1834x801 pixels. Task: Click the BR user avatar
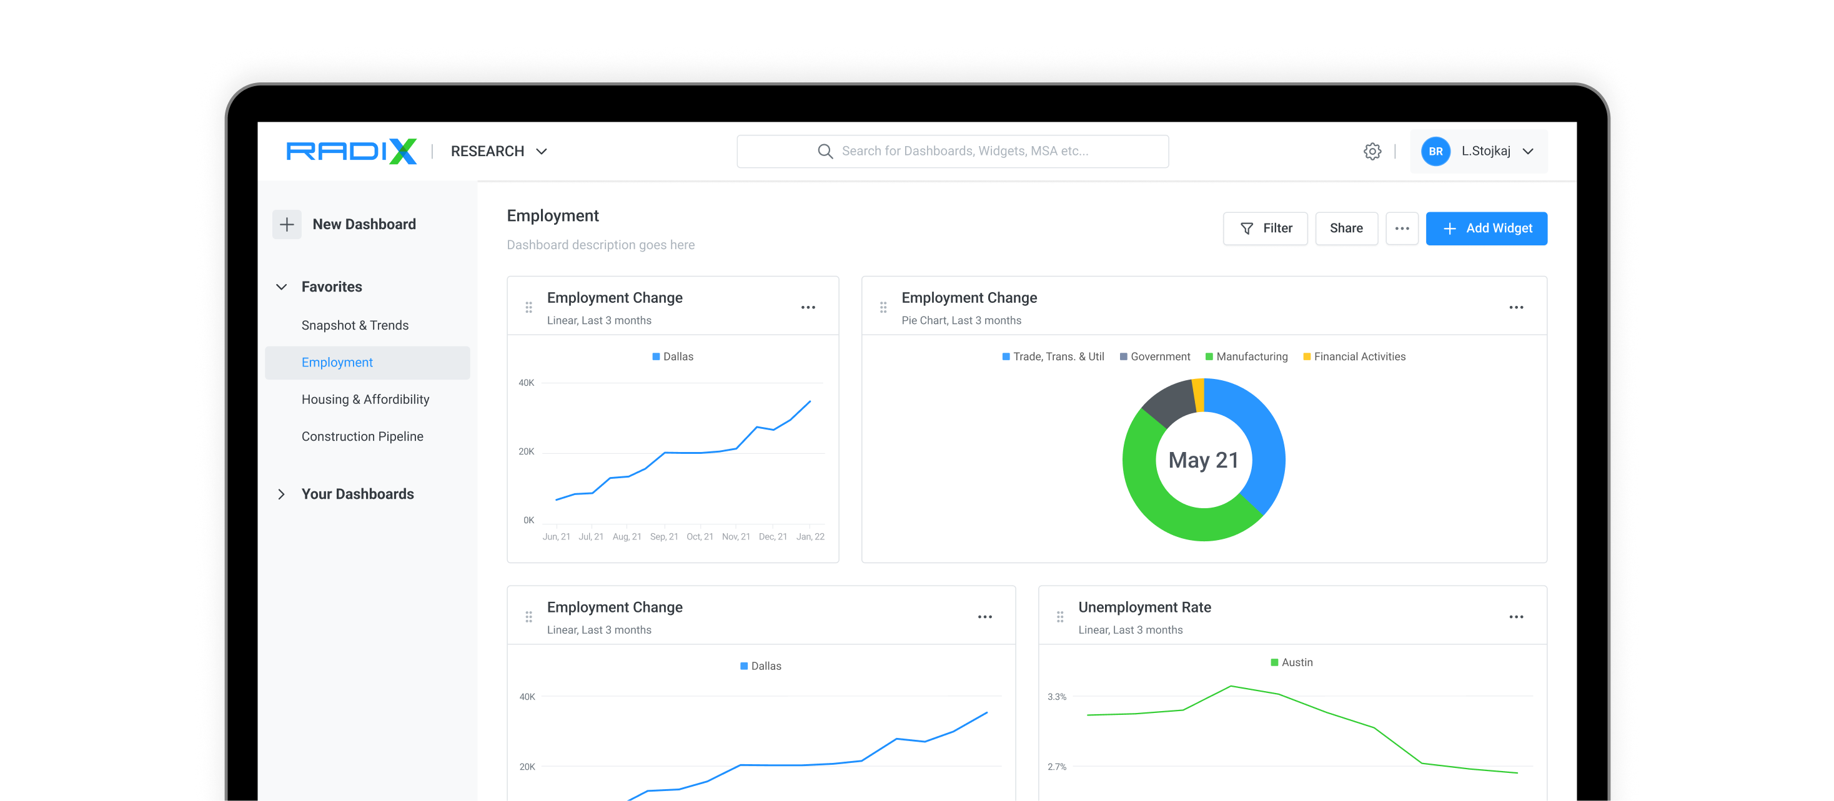(x=1435, y=152)
